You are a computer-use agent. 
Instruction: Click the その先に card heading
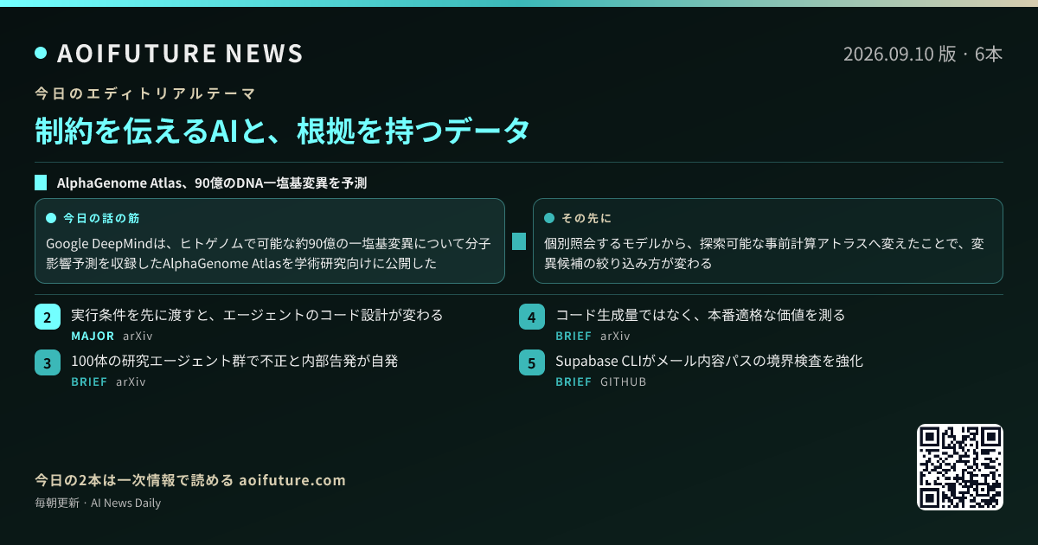point(586,218)
